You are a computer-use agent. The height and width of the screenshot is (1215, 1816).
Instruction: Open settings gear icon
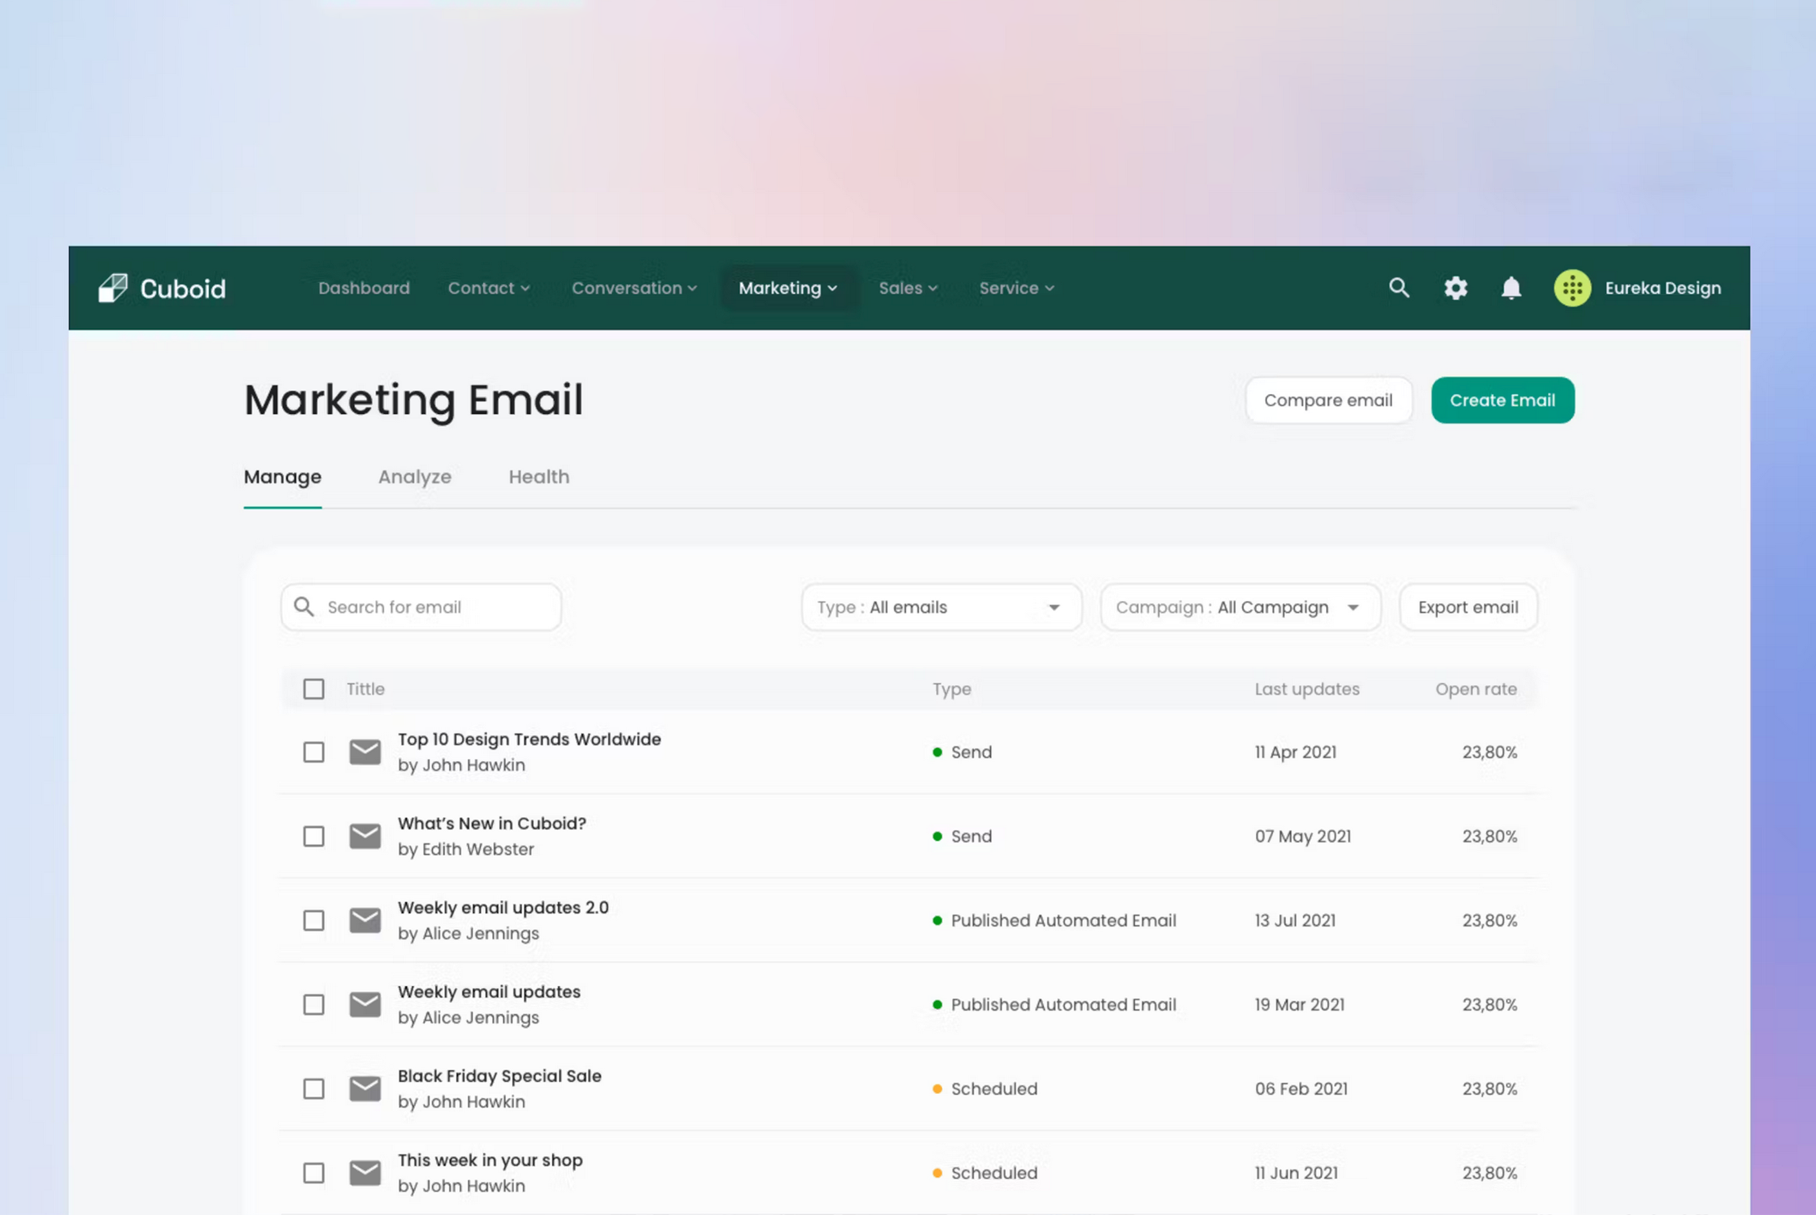tap(1455, 288)
